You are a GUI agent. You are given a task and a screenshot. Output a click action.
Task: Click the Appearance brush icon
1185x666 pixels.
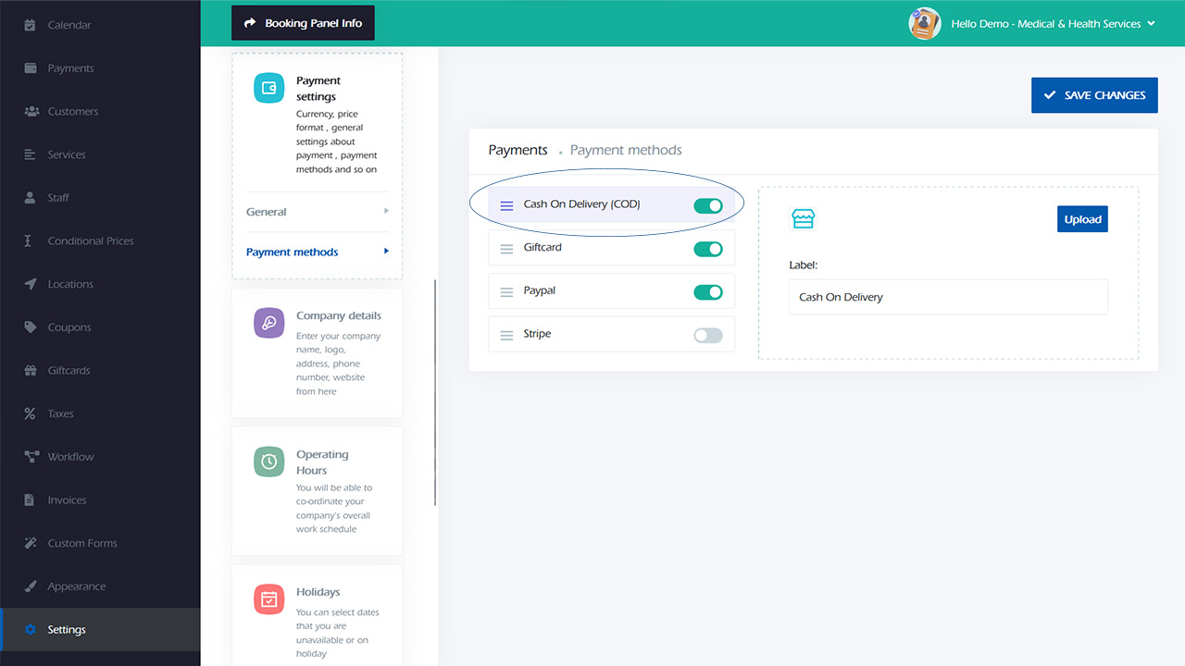(30, 586)
